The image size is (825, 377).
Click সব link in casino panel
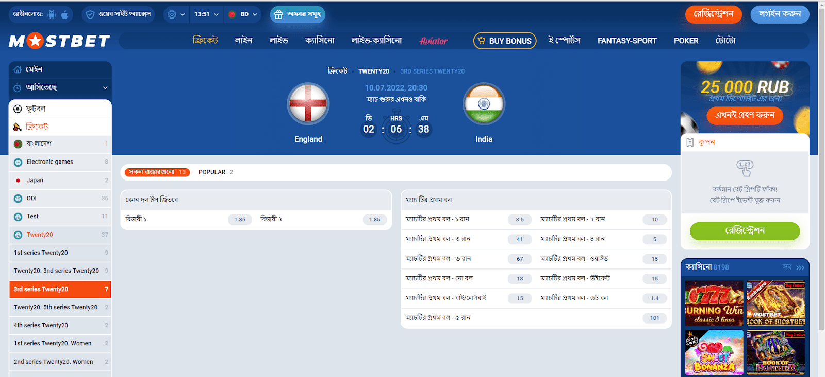793,267
